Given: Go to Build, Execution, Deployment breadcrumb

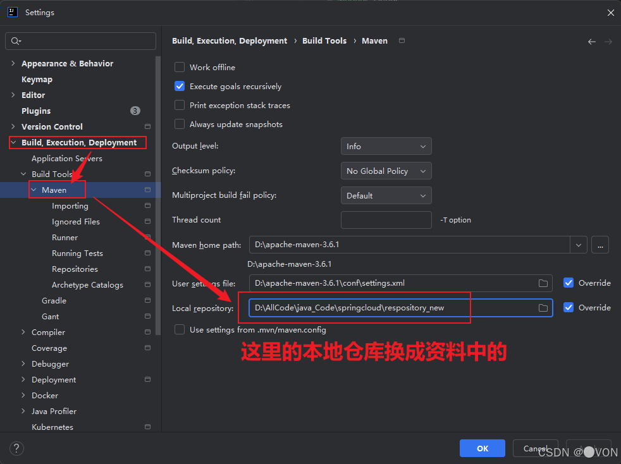Looking at the screenshot, I should pyautogui.click(x=230, y=41).
